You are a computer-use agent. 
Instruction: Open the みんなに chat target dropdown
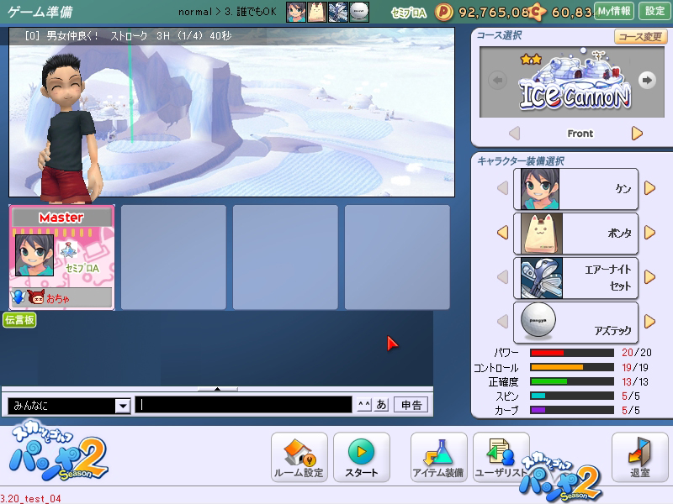(x=122, y=406)
